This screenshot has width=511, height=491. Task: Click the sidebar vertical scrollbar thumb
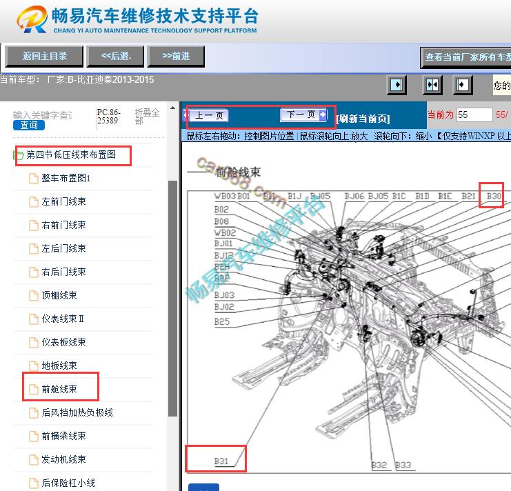pos(172,298)
